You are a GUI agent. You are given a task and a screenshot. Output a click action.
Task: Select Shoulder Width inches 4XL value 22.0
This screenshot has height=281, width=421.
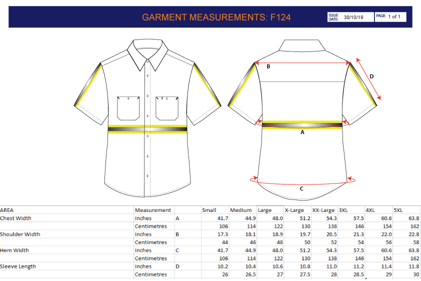[x=386, y=234]
